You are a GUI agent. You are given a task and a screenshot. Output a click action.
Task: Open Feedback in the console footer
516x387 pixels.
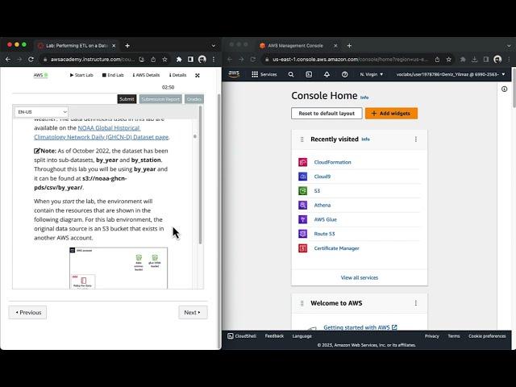[x=274, y=336]
